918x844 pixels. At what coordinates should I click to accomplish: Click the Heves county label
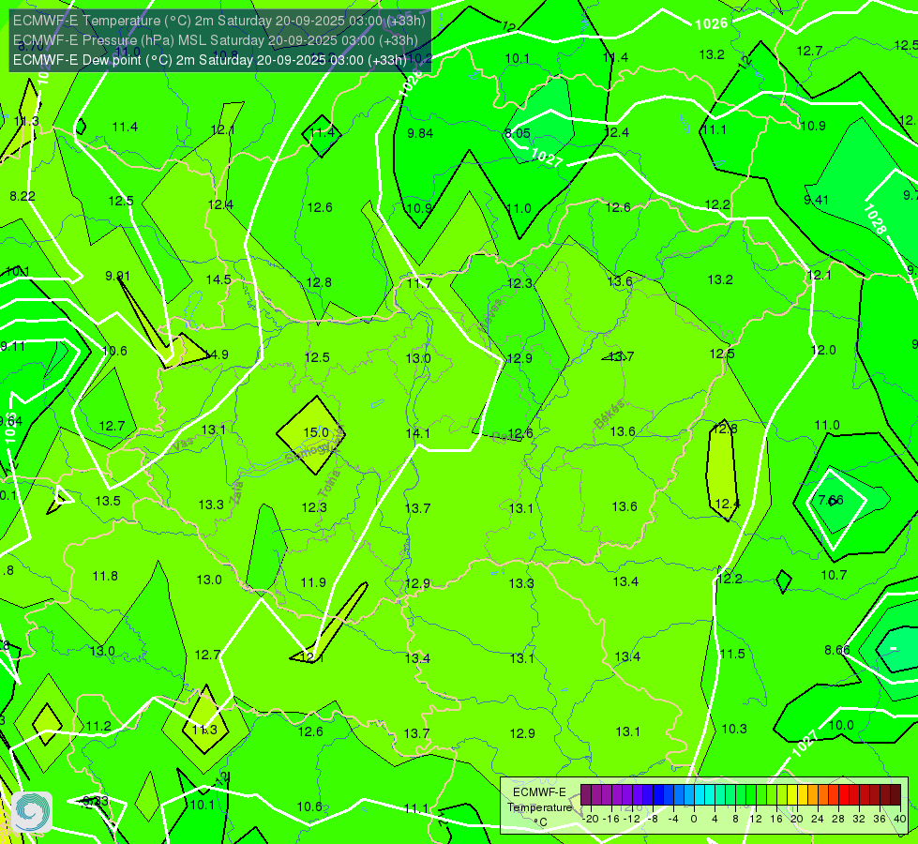point(490,315)
